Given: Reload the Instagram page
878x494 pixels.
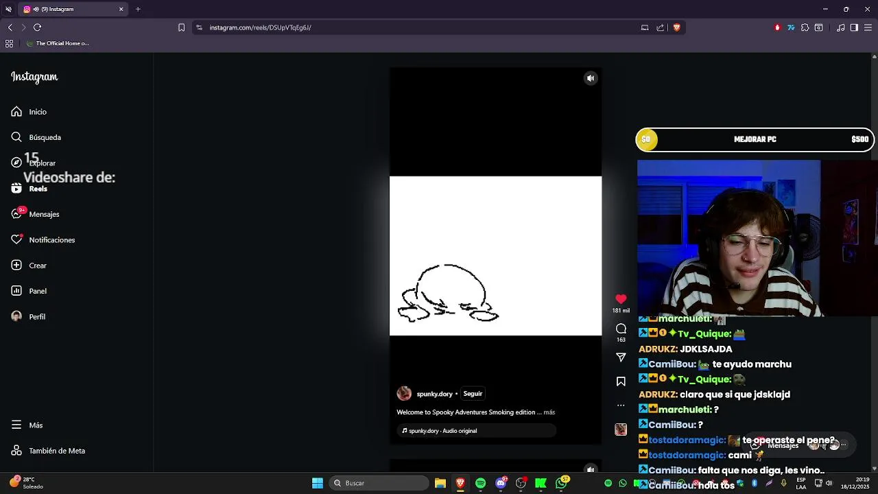Looking at the screenshot, I should click(37, 27).
